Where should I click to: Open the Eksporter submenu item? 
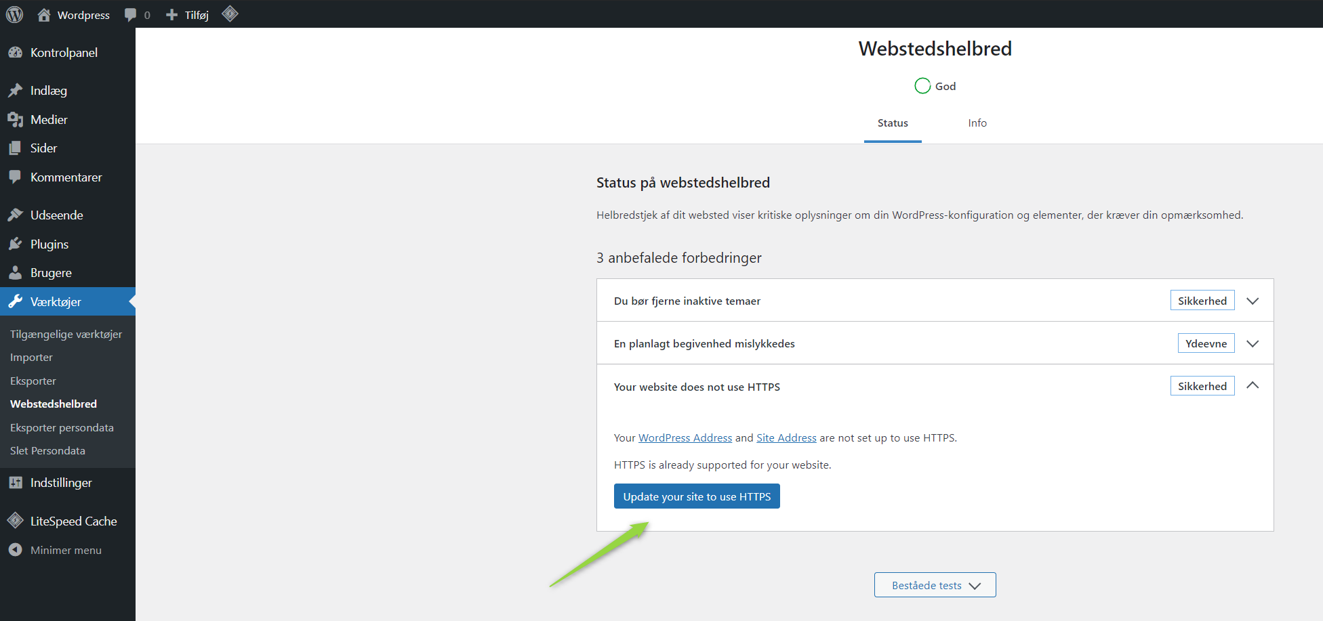tap(33, 381)
